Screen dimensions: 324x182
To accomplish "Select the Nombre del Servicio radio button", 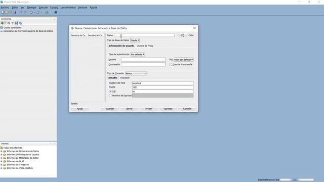I will click(110, 96).
